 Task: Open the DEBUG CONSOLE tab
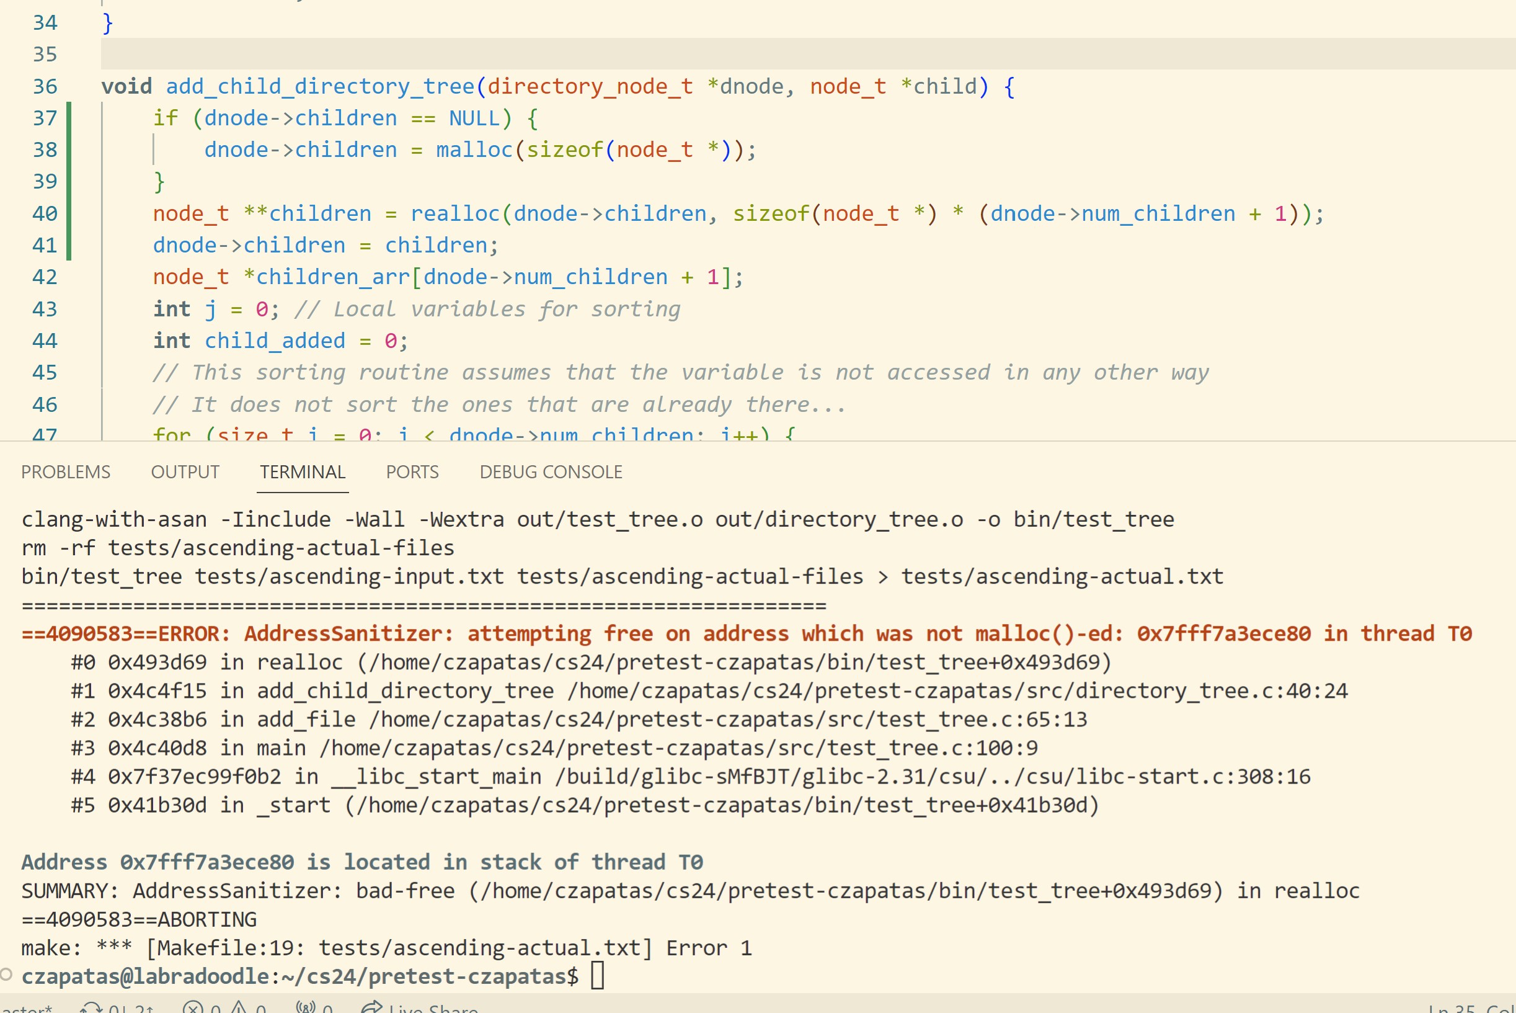click(x=551, y=472)
